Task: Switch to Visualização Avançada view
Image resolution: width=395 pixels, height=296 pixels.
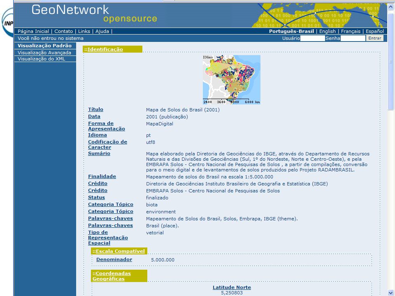Action: (45, 53)
